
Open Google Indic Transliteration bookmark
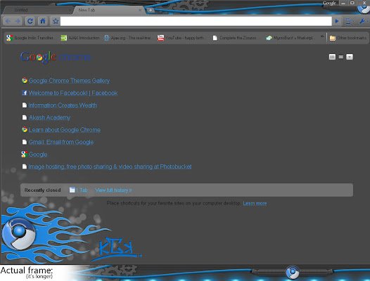coord(31,38)
